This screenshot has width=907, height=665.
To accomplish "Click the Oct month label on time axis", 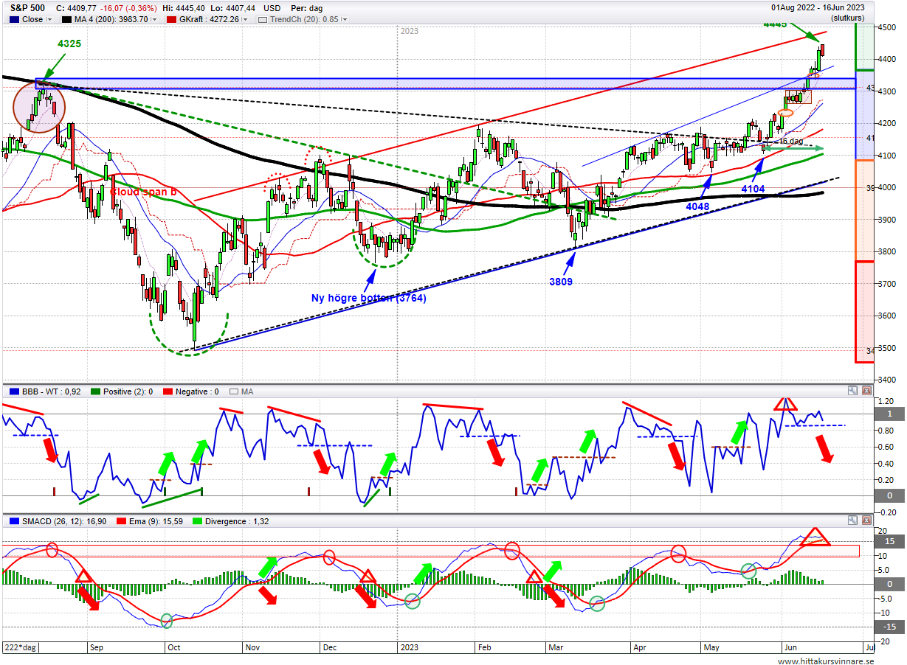I will click(x=176, y=647).
